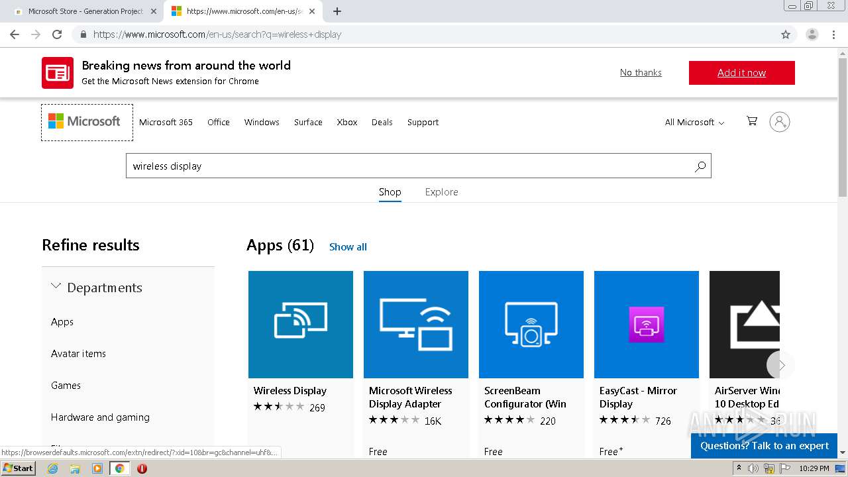Click the Add it now button
848x477 pixels.
[742, 73]
